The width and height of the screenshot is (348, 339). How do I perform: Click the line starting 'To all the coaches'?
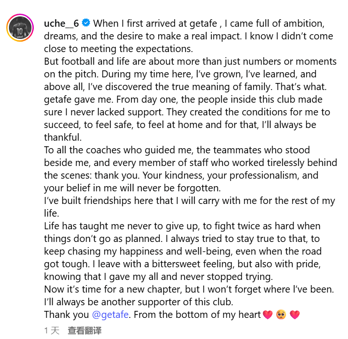click(177, 150)
